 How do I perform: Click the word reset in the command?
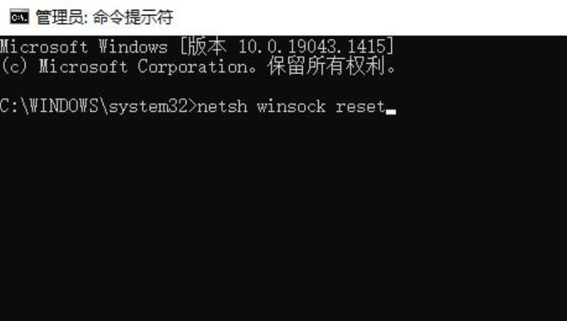pos(361,107)
